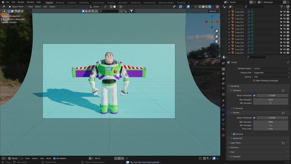Expand Cube.021 in the outliner
The width and height of the screenshot is (291, 164).
point(229,53)
